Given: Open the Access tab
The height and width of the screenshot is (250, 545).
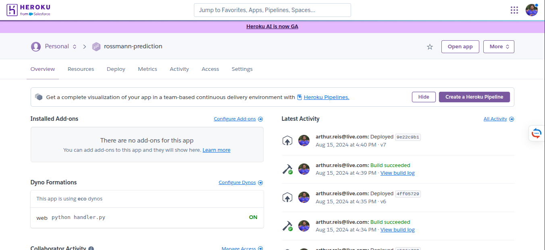Looking at the screenshot, I should coord(210,69).
